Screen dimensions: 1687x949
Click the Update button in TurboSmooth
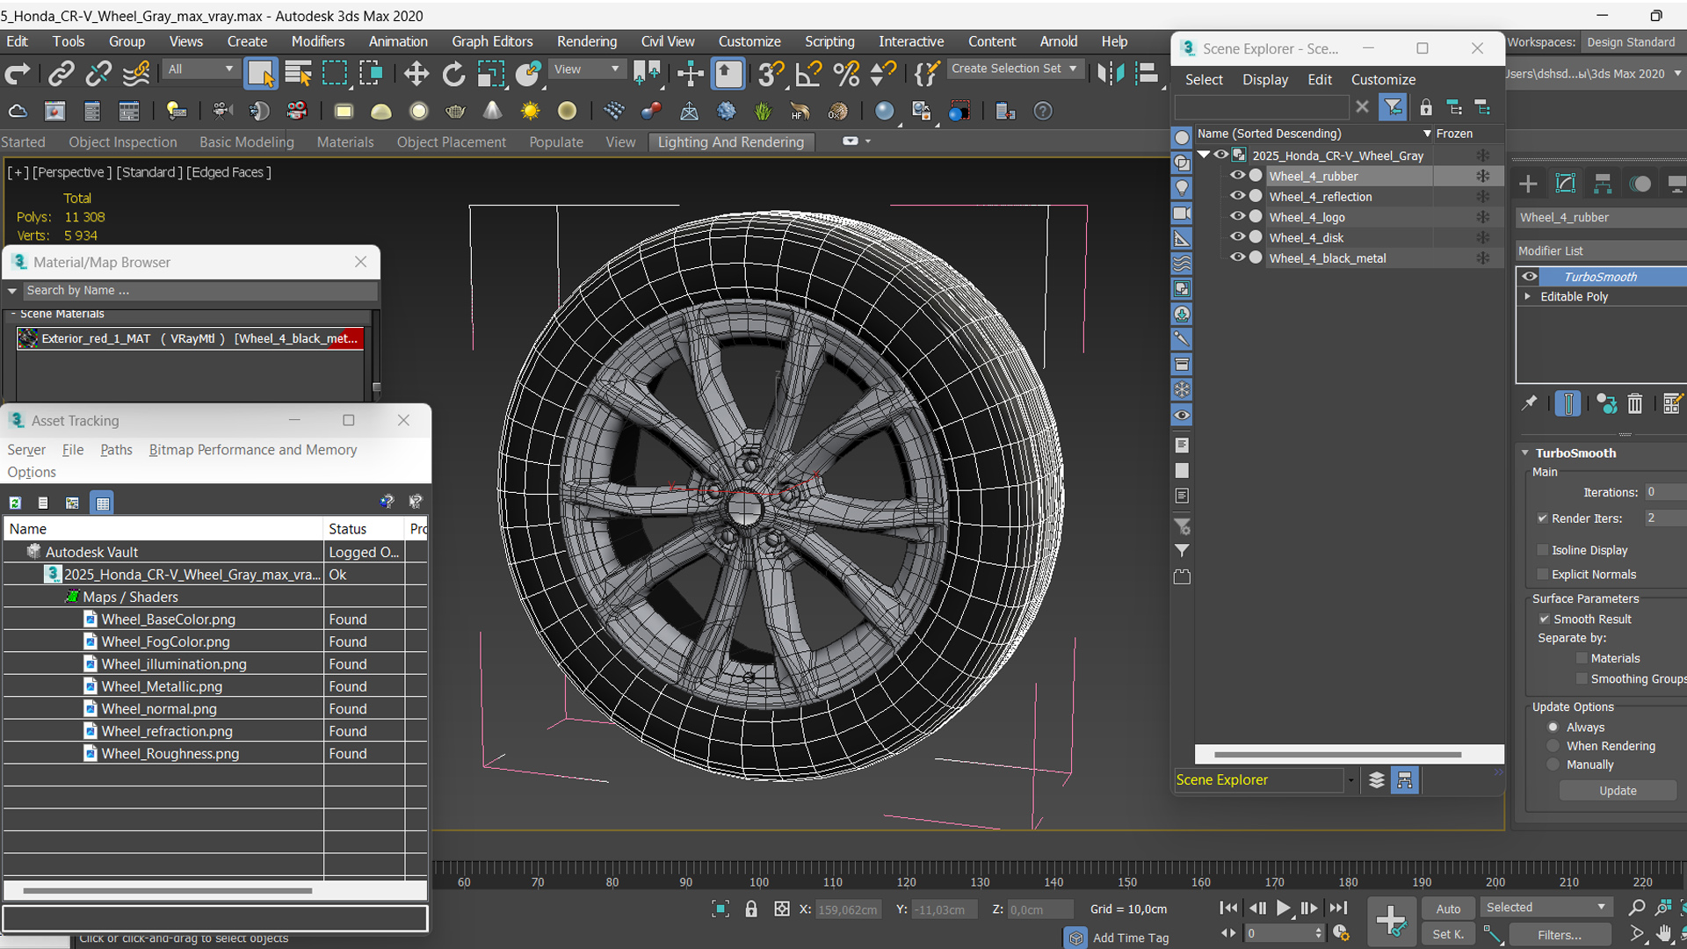[1618, 791]
